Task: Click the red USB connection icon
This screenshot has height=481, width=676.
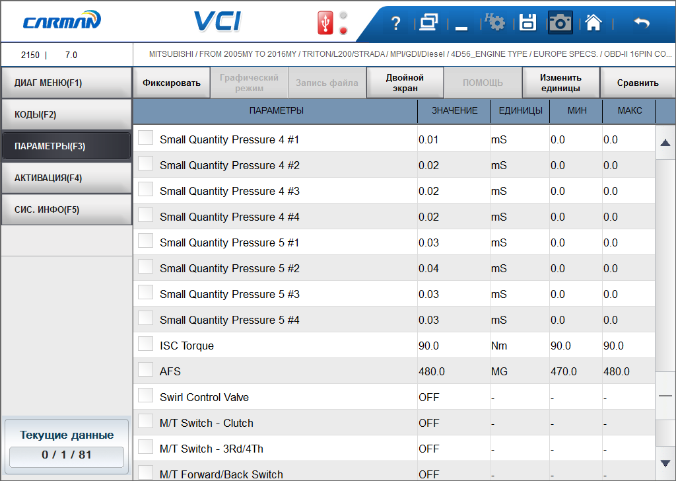Action: [325, 23]
